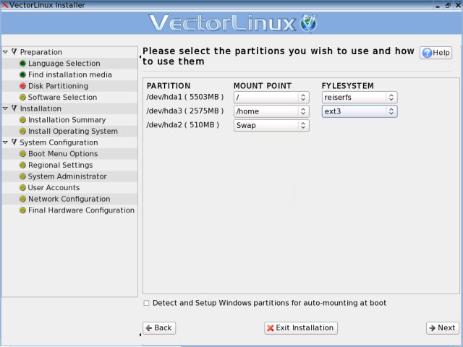The image size is (463, 347).
Task: Click the yellow Software Selection status icon
Action: [22, 98]
